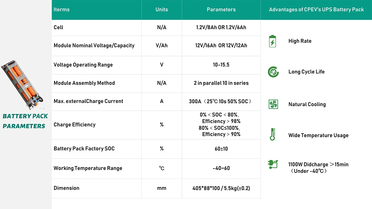
Task: Click the Iterms column header
Action: tap(62, 9)
